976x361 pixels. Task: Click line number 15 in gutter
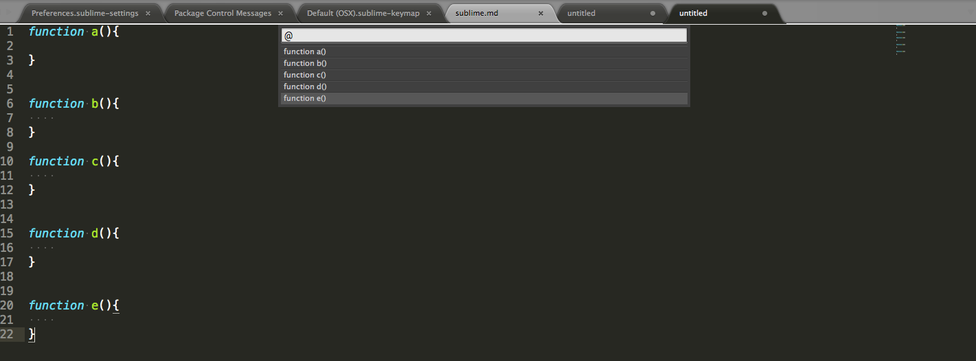point(8,233)
